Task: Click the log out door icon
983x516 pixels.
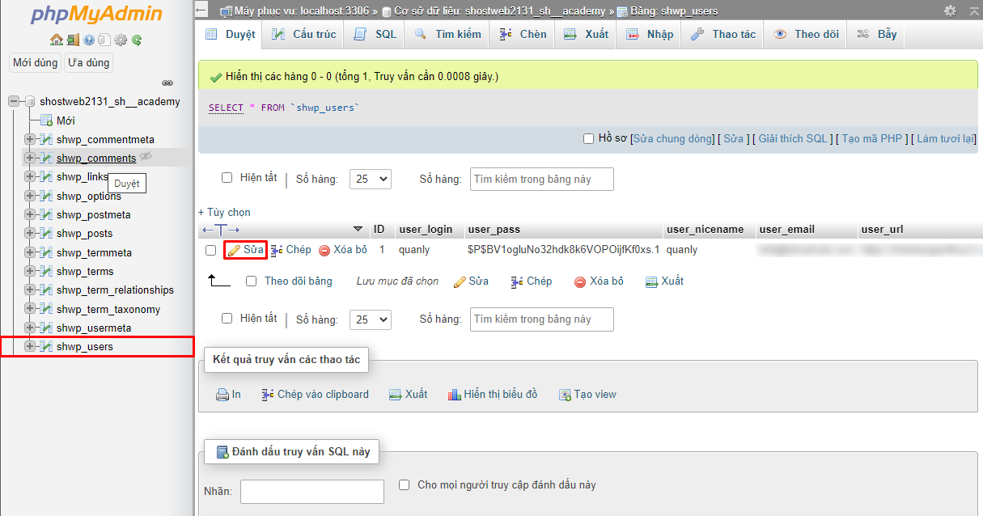Action: tap(72, 40)
